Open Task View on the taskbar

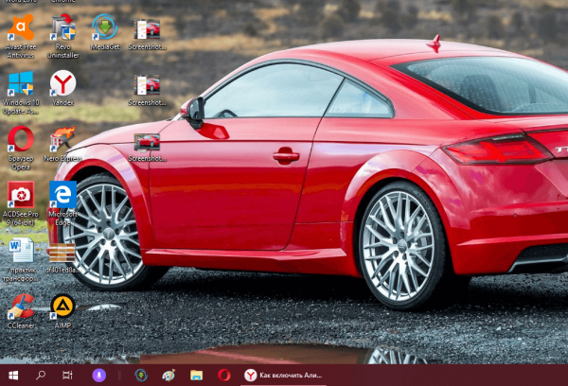(x=67, y=376)
